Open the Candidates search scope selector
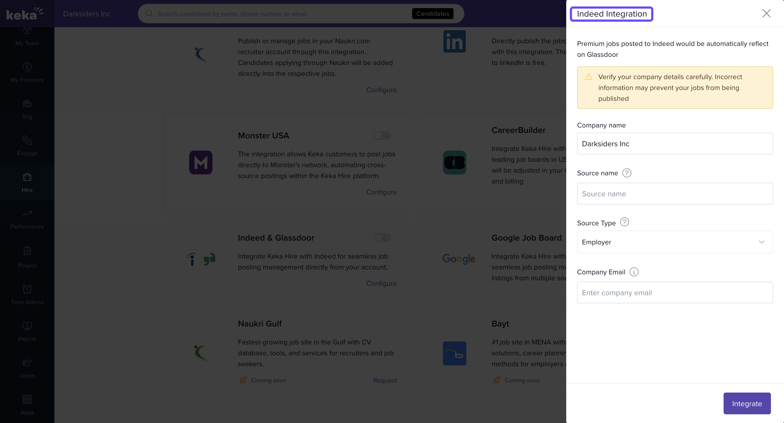Screen dimensions: 784x423 [433, 14]
